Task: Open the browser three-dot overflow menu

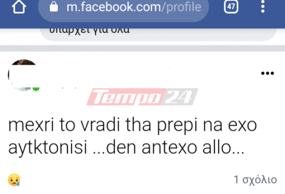Action: 263,7
